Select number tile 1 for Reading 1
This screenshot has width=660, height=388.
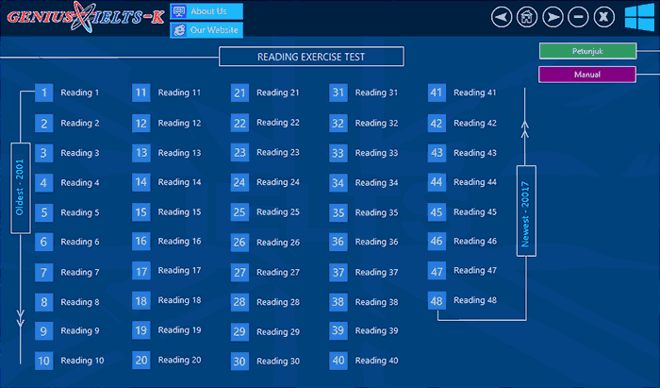[x=44, y=93]
